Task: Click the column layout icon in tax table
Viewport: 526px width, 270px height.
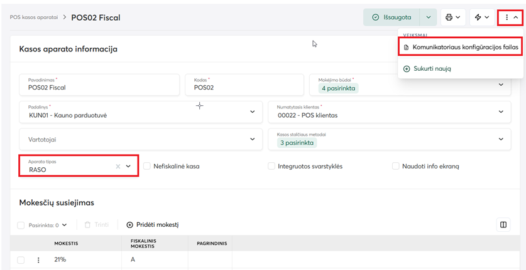Action: pos(503,225)
